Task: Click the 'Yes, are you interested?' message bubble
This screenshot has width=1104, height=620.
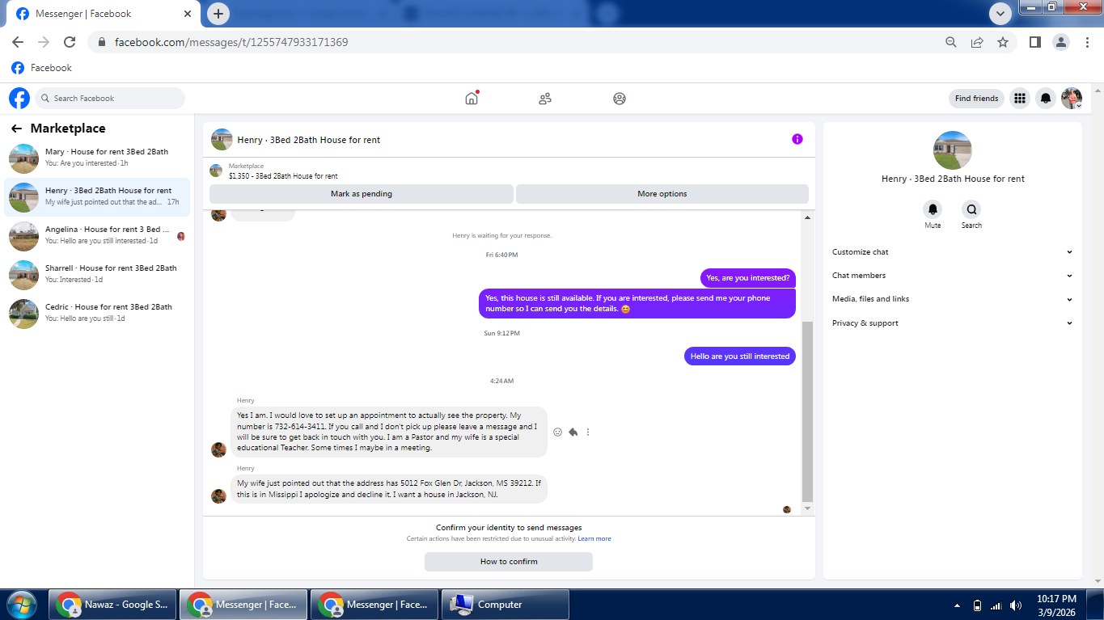Action: click(x=748, y=278)
